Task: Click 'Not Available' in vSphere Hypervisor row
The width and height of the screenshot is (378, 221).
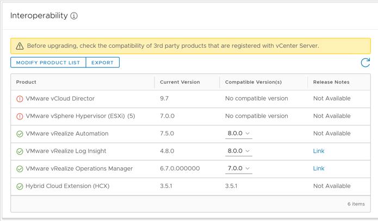Action: click(x=332, y=116)
